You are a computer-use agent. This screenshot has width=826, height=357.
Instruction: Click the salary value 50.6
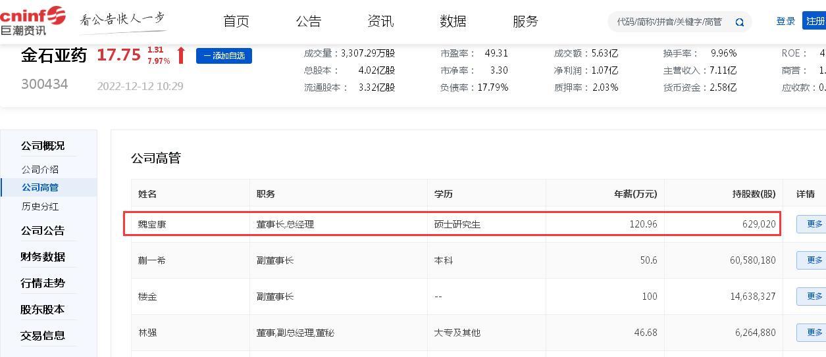click(648, 260)
